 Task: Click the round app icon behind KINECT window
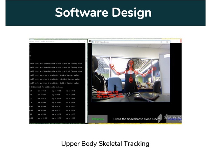click(90, 41)
